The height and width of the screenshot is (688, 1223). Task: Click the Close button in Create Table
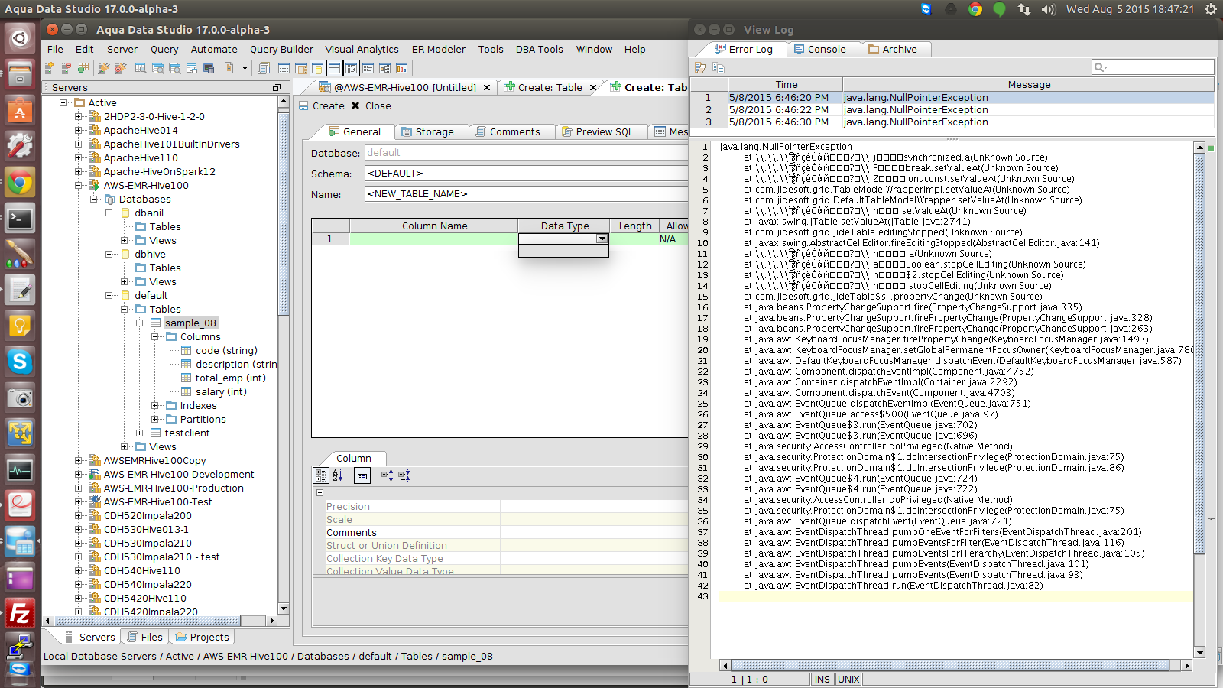(x=371, y=106)
